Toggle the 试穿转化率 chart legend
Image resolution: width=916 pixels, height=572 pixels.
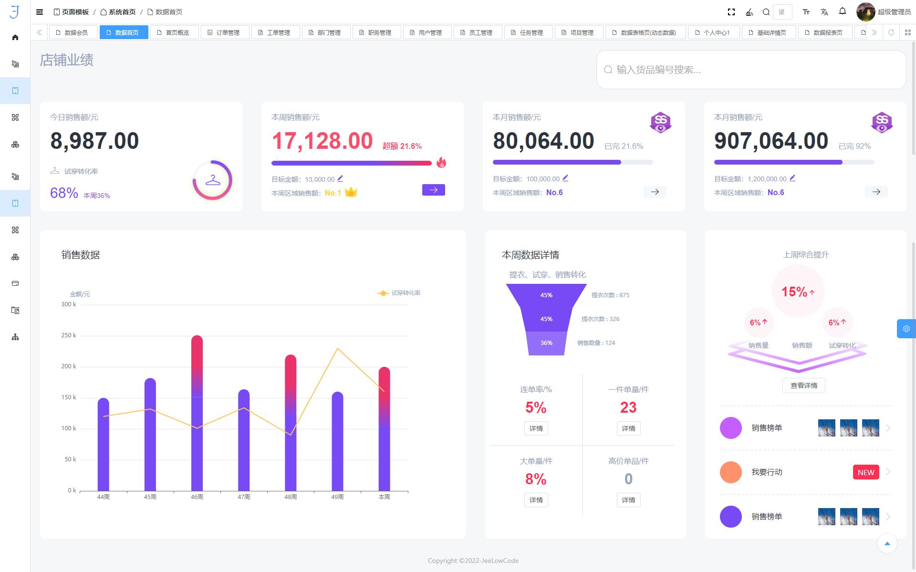[x=399, y=293]
